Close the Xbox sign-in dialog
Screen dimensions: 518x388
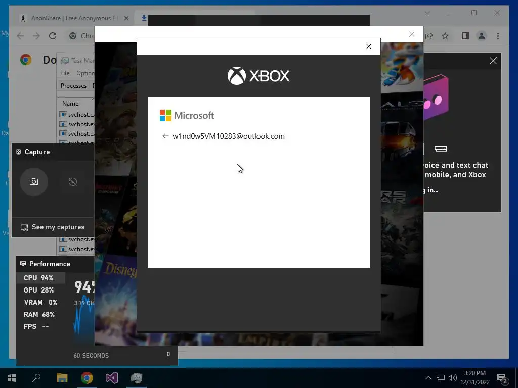(x=369, y=46)
